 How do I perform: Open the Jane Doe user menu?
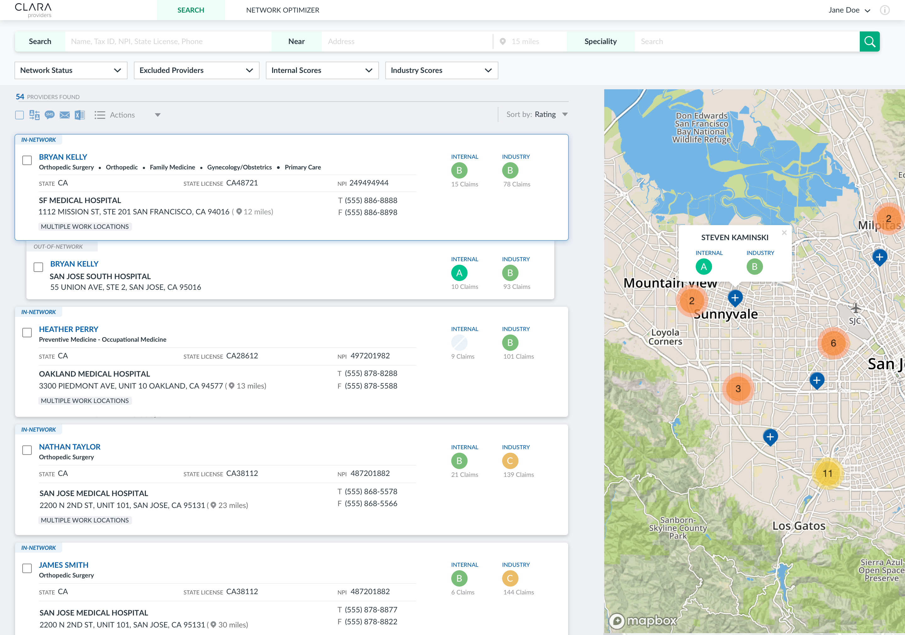[849, 10]
